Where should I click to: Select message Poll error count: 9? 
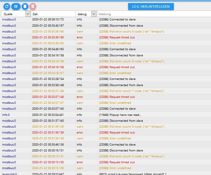coord(131,32)
